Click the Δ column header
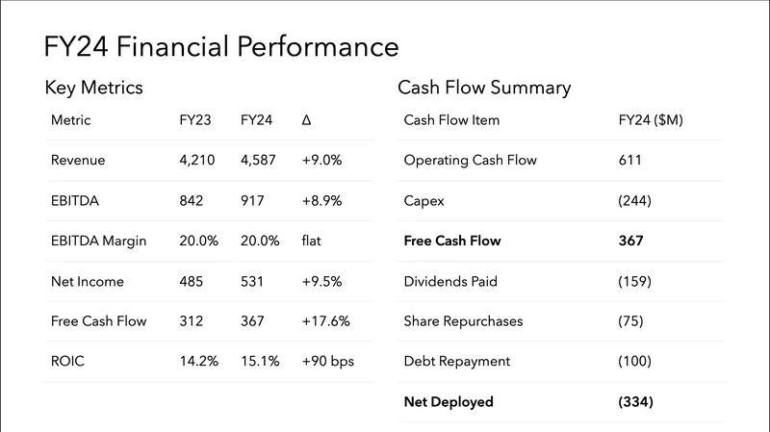 pyautogui.click(x=306, y=120)
